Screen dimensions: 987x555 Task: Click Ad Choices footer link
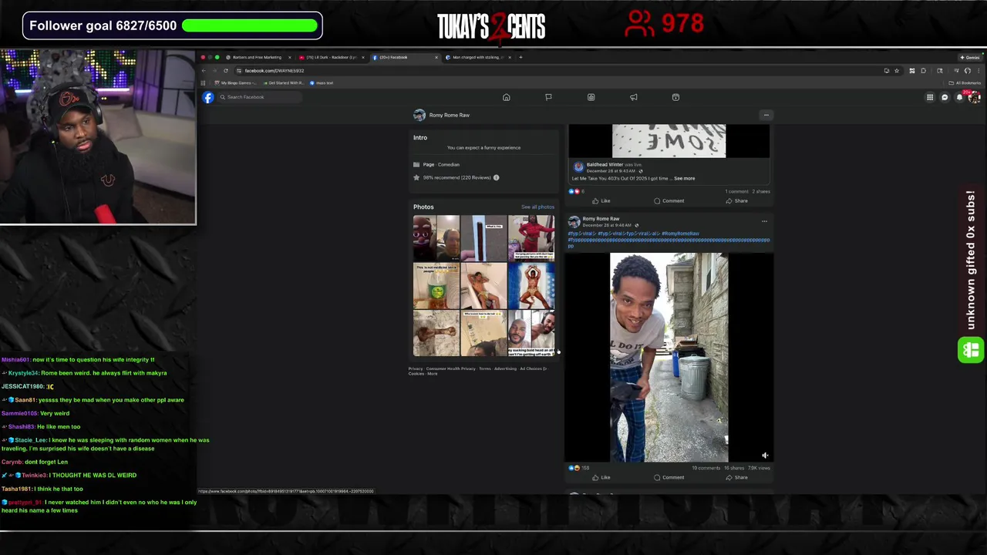pyautogui.click(x=532, y=368)
